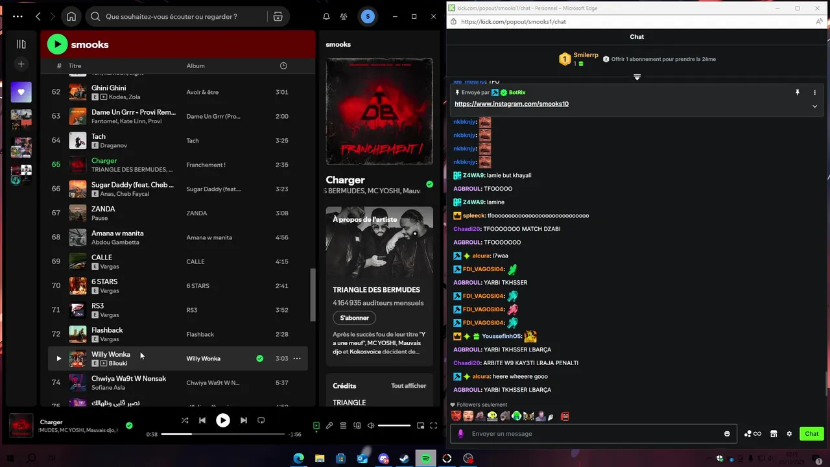Select the ZANDA track title

click(x=103, y=209)
